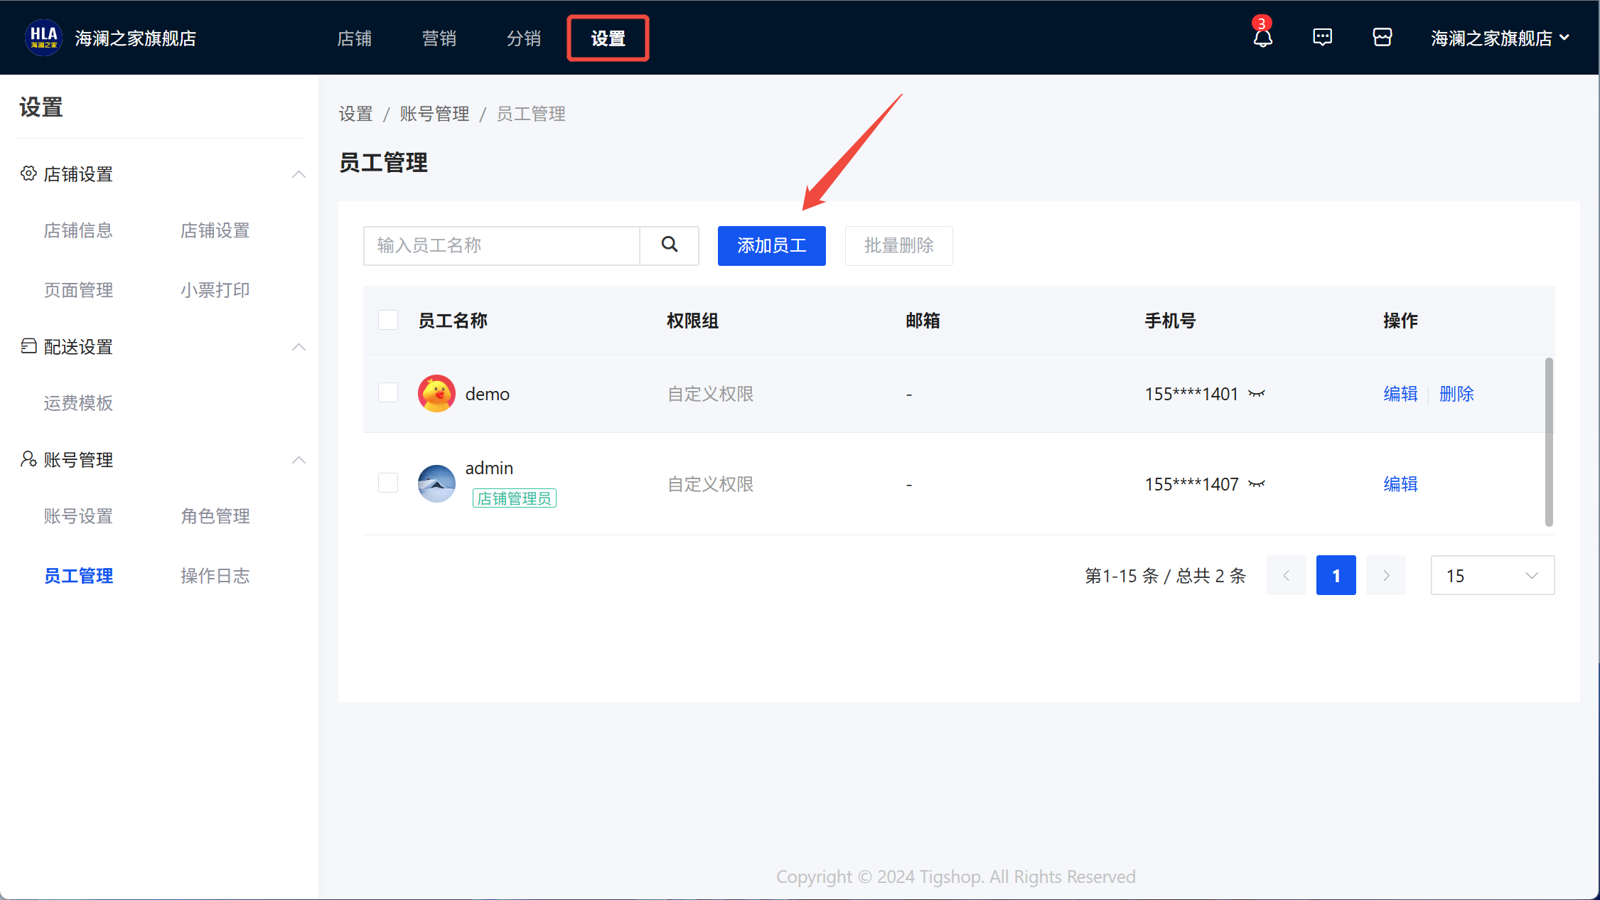Viewport: 1600px width, 900px height.
Task: Check the admin employee row checkbox
Action: click(388, 483)
